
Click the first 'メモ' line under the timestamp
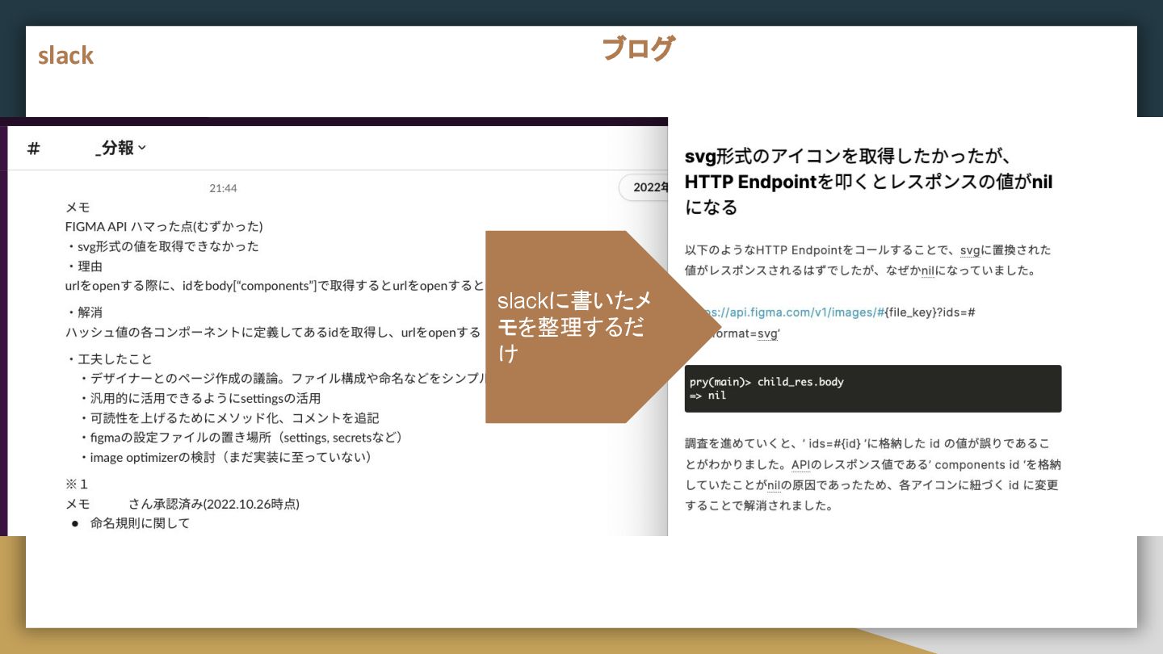point(78,207)
